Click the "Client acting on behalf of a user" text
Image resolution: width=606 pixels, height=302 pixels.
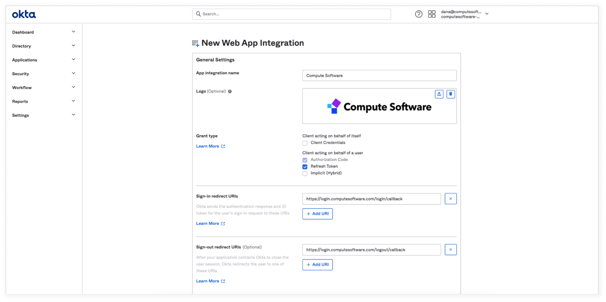333,153
